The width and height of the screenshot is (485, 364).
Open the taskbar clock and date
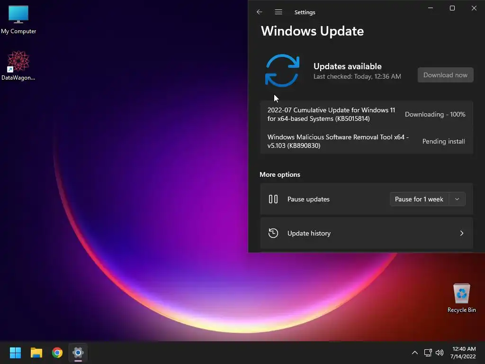[x=463, y=353]
